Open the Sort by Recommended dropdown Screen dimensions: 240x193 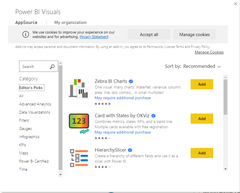click(202, 66)
